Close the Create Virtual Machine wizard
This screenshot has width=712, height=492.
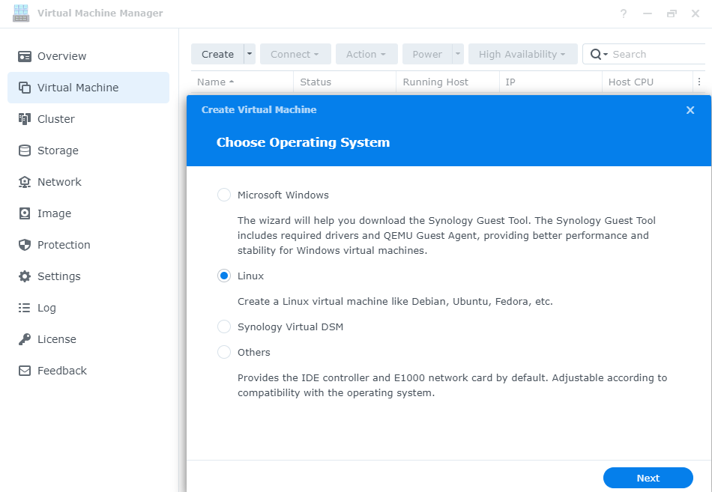(690, 110)
